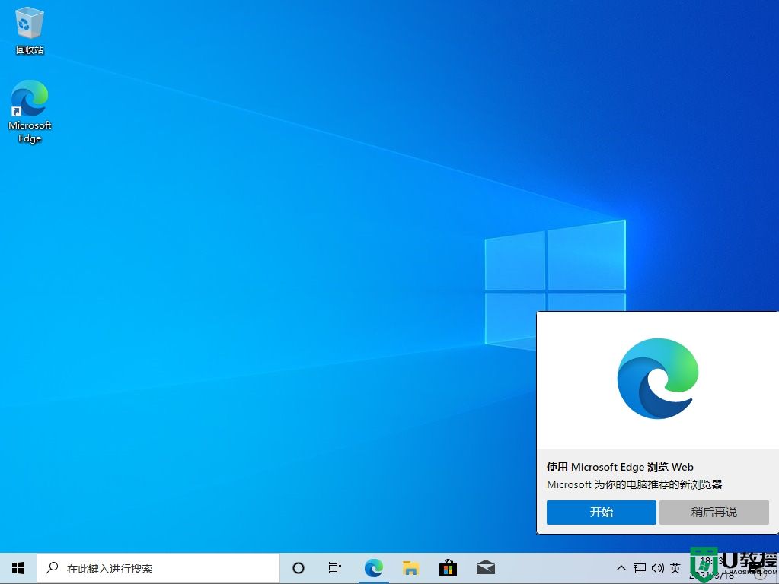Open the Mail app from the taskbar
This screenshot has width=779, height=584.
click(x=485, y=568)
